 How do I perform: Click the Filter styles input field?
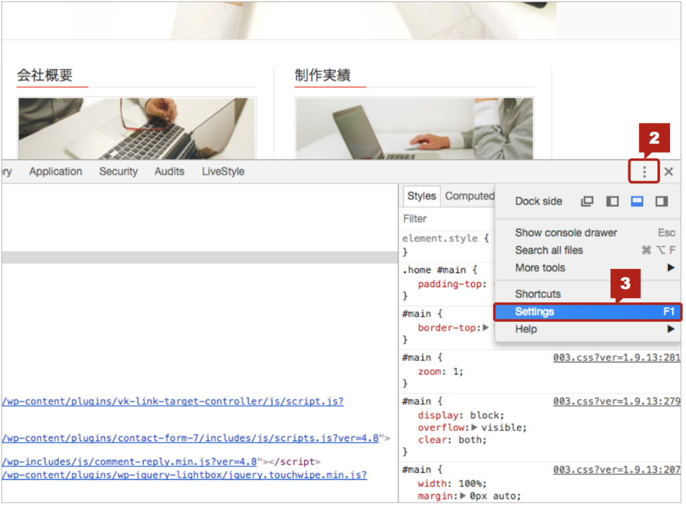tap(448, 219)
